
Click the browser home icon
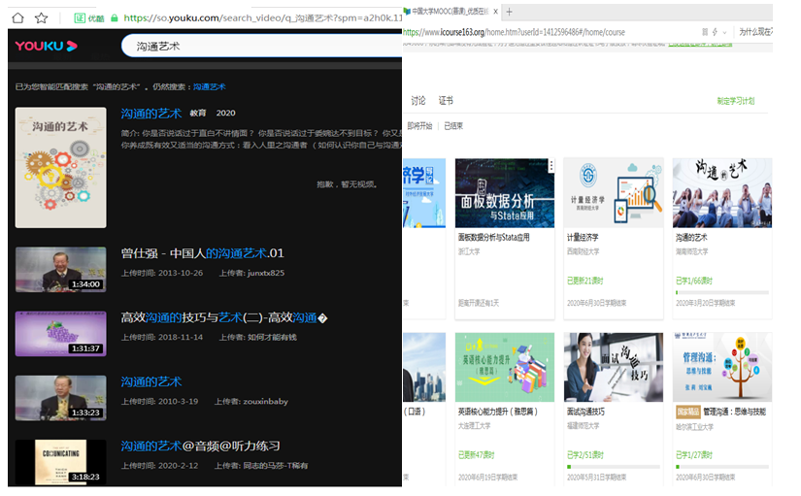tap(18, 17)
